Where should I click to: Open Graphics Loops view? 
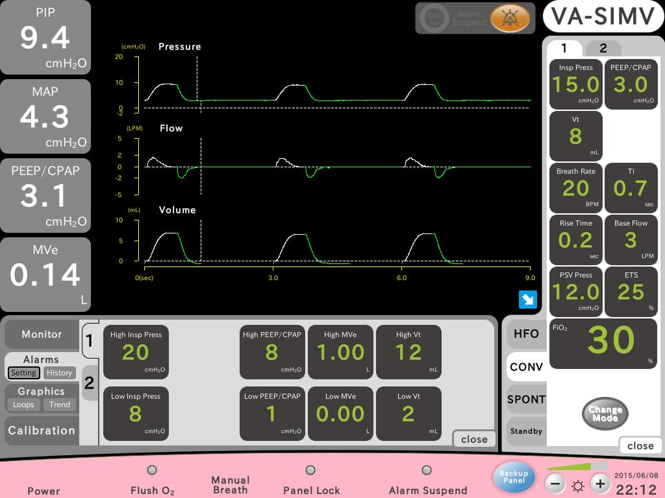tap(24, 405)
